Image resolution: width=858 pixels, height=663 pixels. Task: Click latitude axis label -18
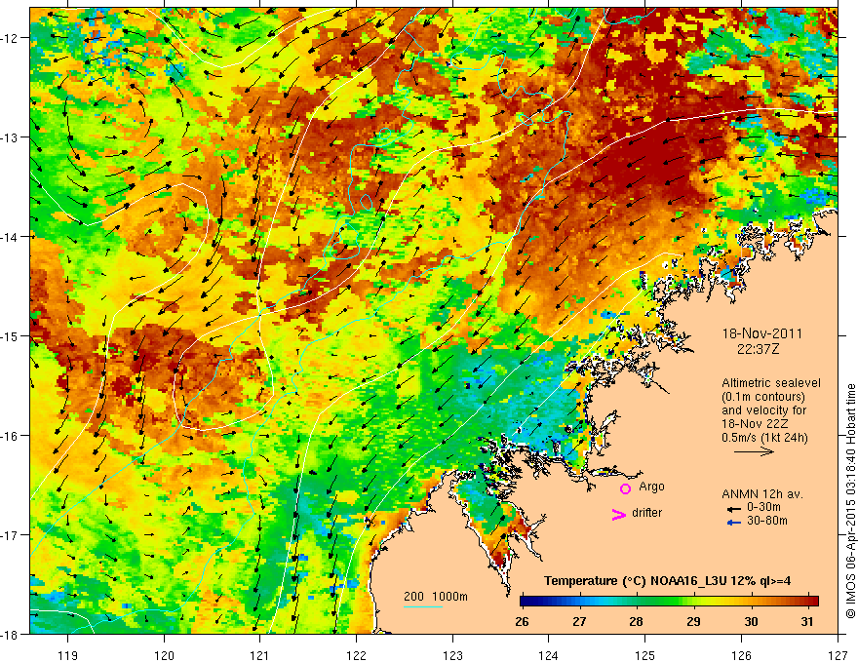tap(11, 635)
